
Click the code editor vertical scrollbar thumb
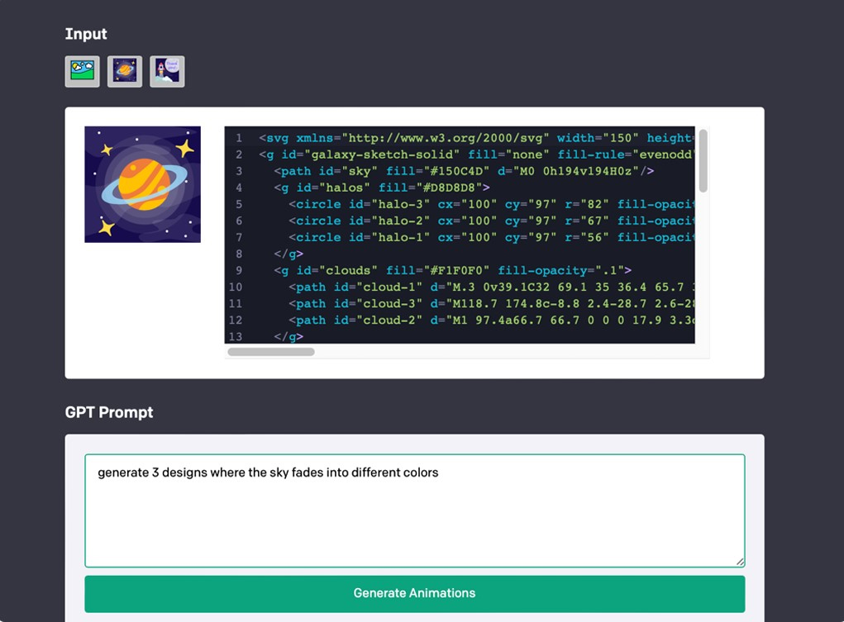703,160
